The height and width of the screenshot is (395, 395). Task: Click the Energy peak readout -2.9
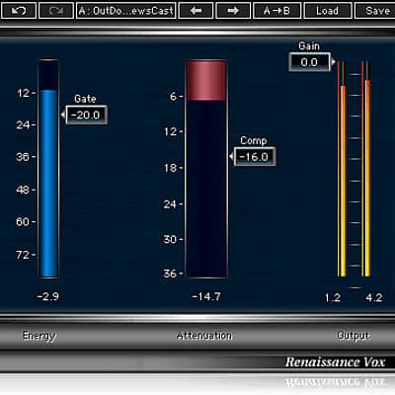pyautogui.click(x=48, y=296)
